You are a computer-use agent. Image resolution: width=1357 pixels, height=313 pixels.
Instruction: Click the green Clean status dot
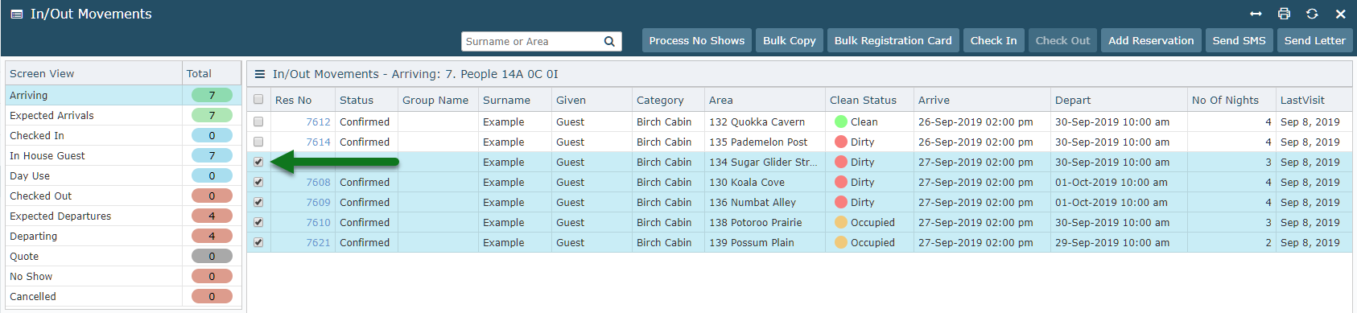[x=841, y=121]
